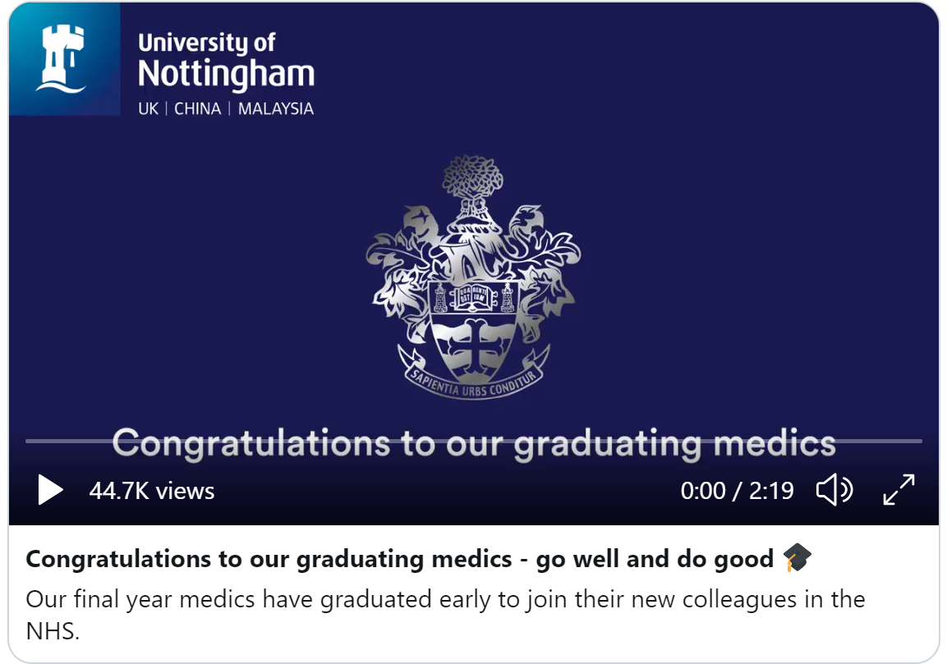Click the silver coat of arms crest
This screenshot has height=664, width=947.
tap(473, 277)
